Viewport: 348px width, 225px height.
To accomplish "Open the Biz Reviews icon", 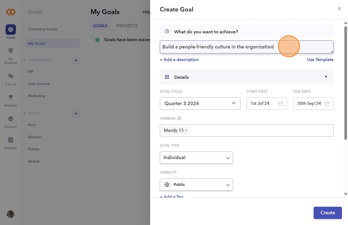I will (x=11, y=51).
